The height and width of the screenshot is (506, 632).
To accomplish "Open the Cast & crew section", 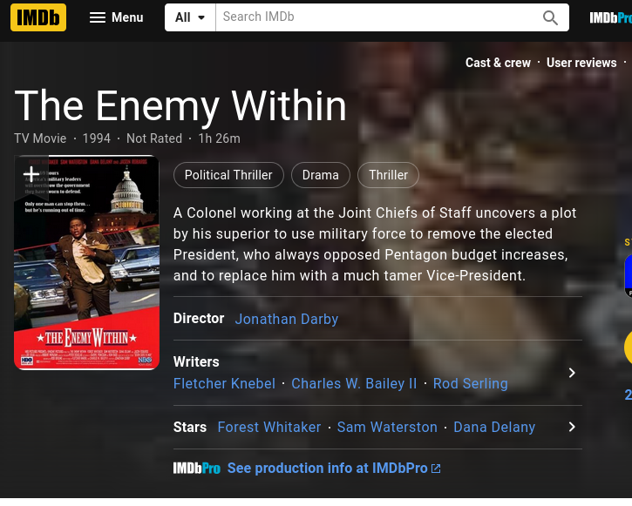I will [x=498, y=63].
